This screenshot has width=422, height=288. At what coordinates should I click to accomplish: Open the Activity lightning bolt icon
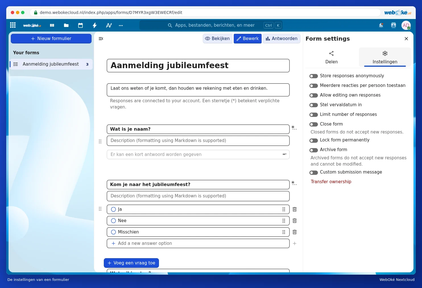click(95, 25)
